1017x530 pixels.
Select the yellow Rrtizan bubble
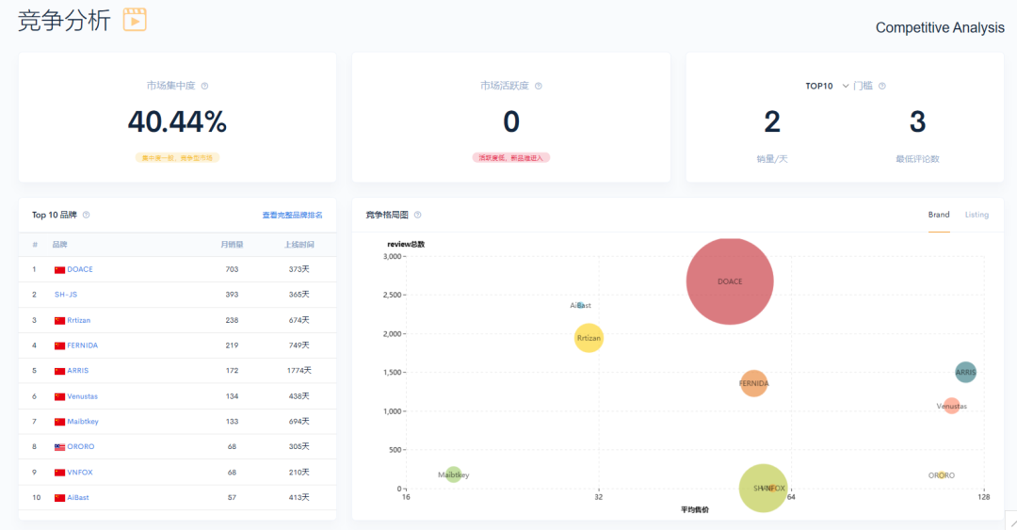pyautogui.click(x=589, y=337)
